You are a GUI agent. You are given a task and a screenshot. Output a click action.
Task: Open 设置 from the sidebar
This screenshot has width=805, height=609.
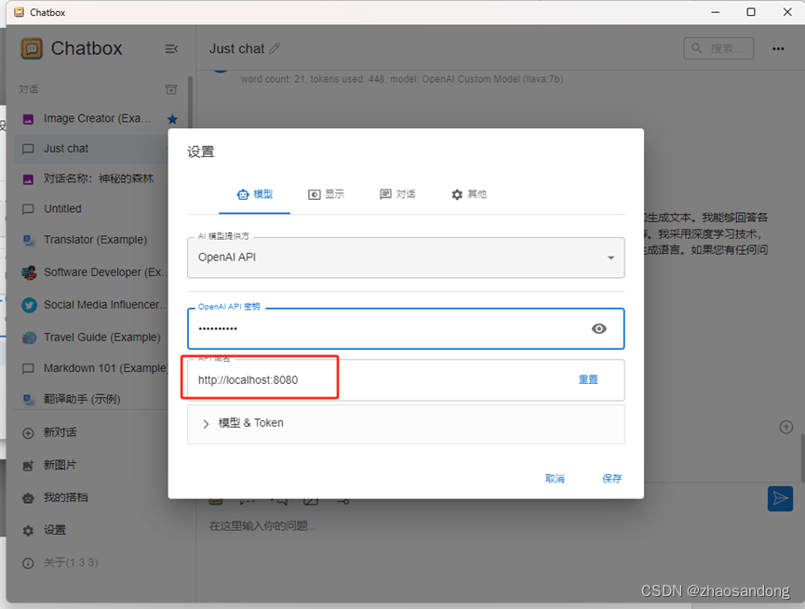(x=55, y=530)
